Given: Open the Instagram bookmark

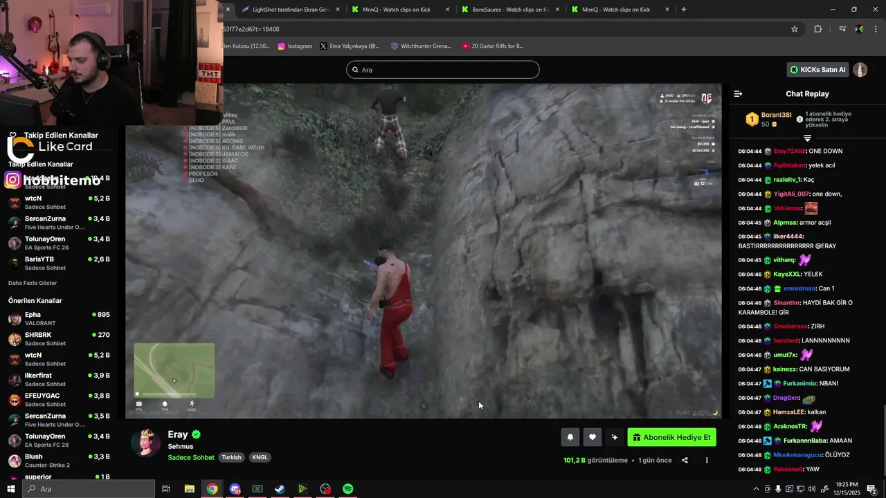Looking at the screenshot, I should tap(295, 46).
